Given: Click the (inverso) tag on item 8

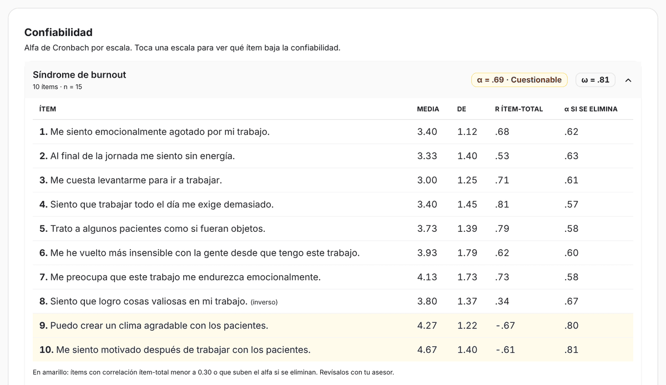Looking at the screenshot, I should (x=264, y=302).
